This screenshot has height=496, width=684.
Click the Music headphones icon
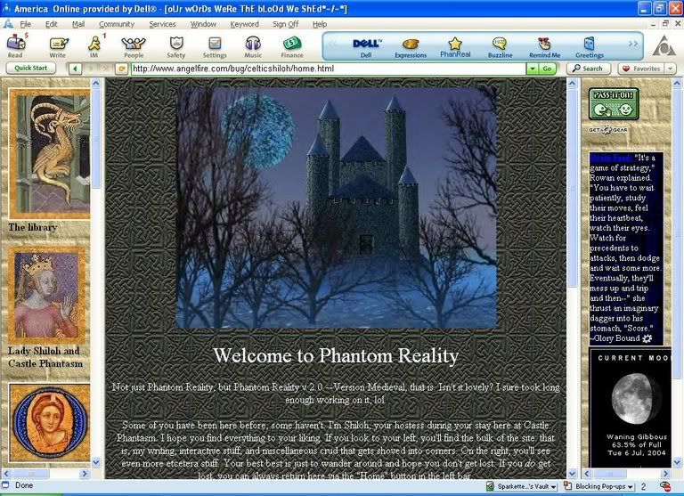pyautogui.click(x=253, y=46)
